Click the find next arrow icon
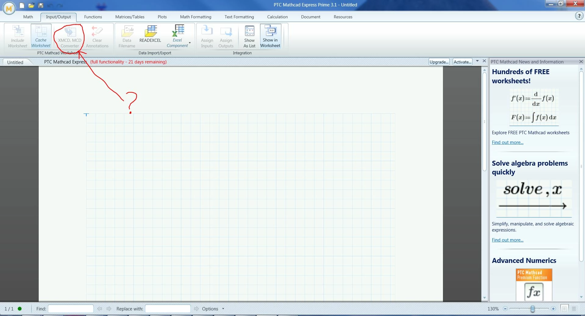585x316 pixels. point(109,309)
